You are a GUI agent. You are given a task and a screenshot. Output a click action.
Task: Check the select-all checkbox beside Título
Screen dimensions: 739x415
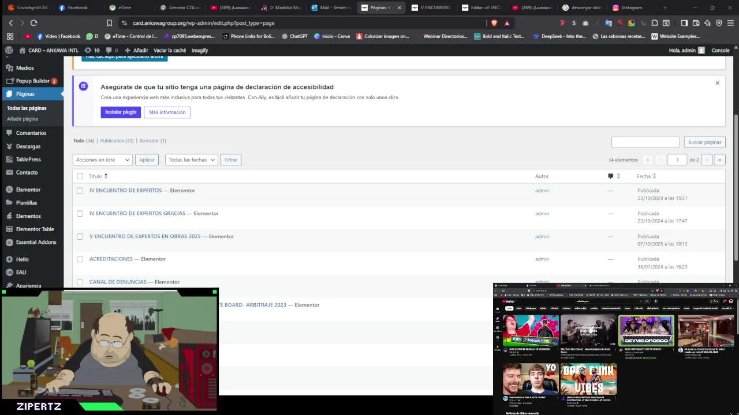[x=80, y=176]
